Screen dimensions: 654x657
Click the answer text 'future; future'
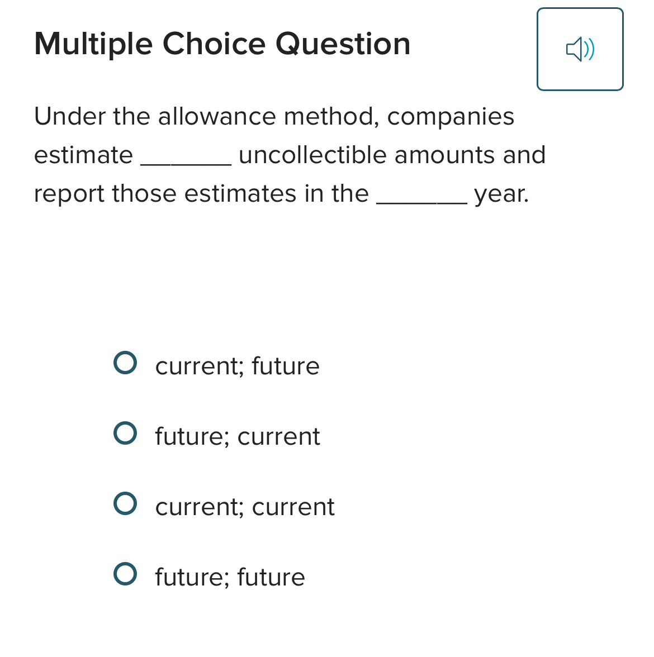tap(230, 577)
